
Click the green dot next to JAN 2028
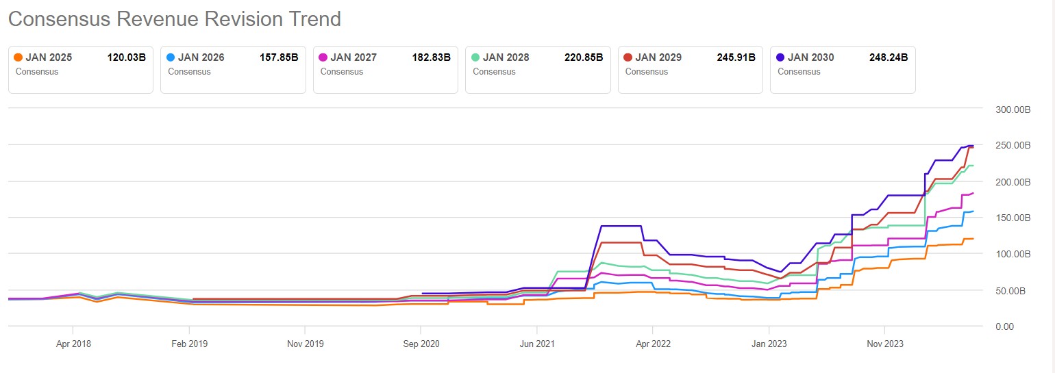point(476,57)
